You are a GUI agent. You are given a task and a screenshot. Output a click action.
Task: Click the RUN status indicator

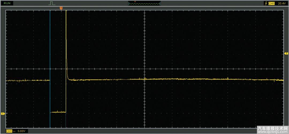[7, 3]
